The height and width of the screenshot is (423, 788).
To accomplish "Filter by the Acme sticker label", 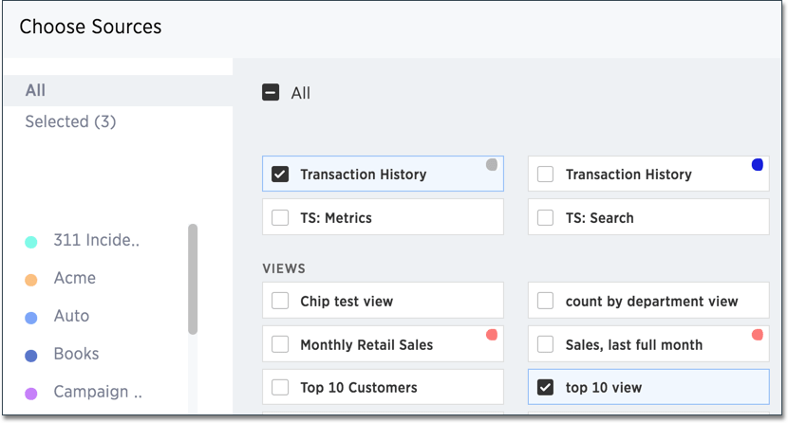I will (74, 279).
